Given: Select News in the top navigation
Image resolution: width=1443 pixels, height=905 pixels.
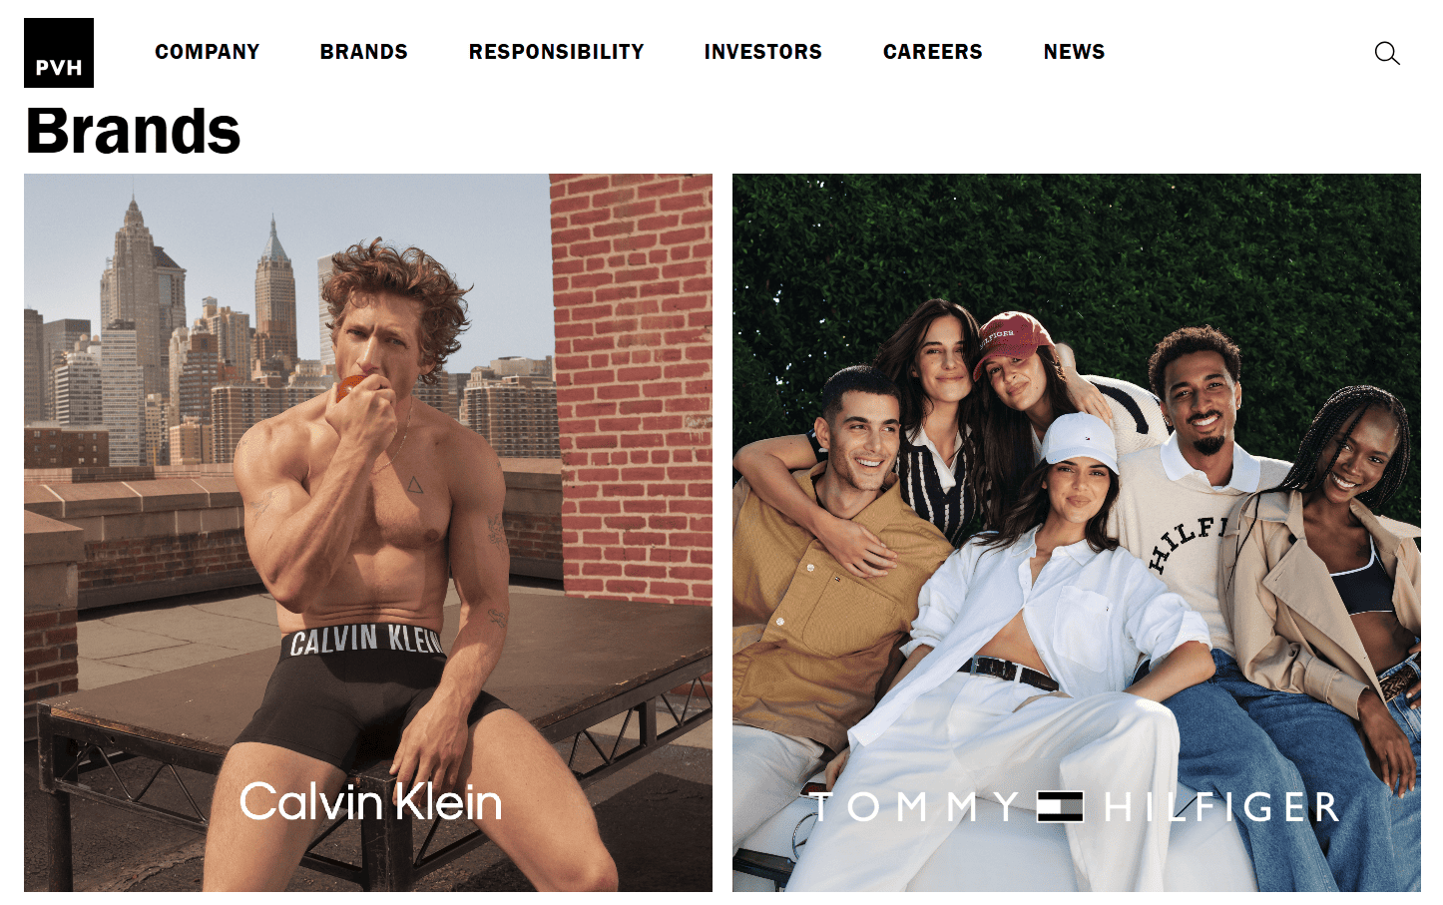Looking at the screenshot, I should [x=1075, y=52].
